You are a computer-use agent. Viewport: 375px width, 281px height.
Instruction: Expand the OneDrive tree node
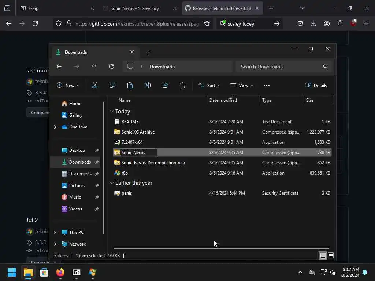[55, 127]
